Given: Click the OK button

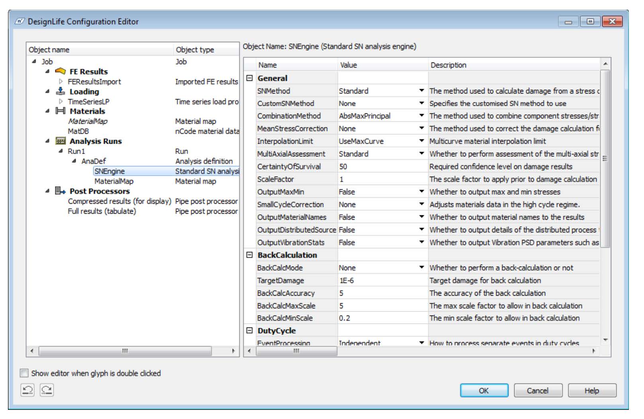Looking at the screenshot, I should (484, 390).
